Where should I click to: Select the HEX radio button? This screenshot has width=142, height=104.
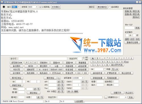[83, 60]
